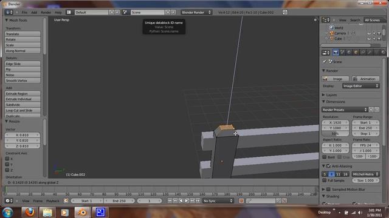Image resolution: width=389 pixels, height=218 pixels.
Task: Delete the Default layout with X icon
Action: click(x=117, y=12)
